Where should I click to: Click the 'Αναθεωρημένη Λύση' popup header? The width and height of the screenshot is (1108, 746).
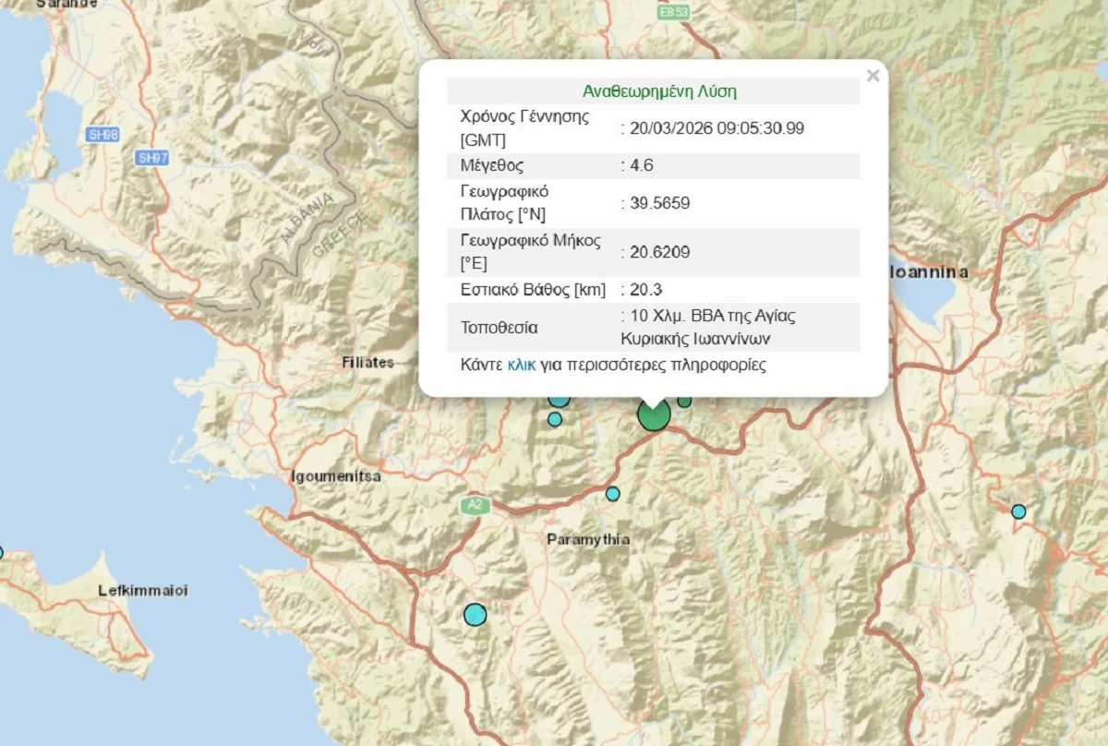pyautogui.click(x=659, y=91)
